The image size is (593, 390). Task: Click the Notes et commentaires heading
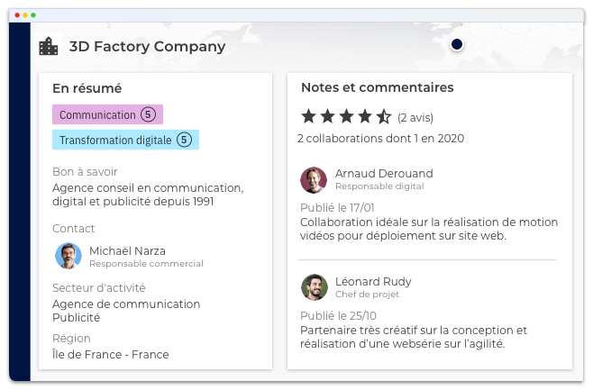[377, 87]
